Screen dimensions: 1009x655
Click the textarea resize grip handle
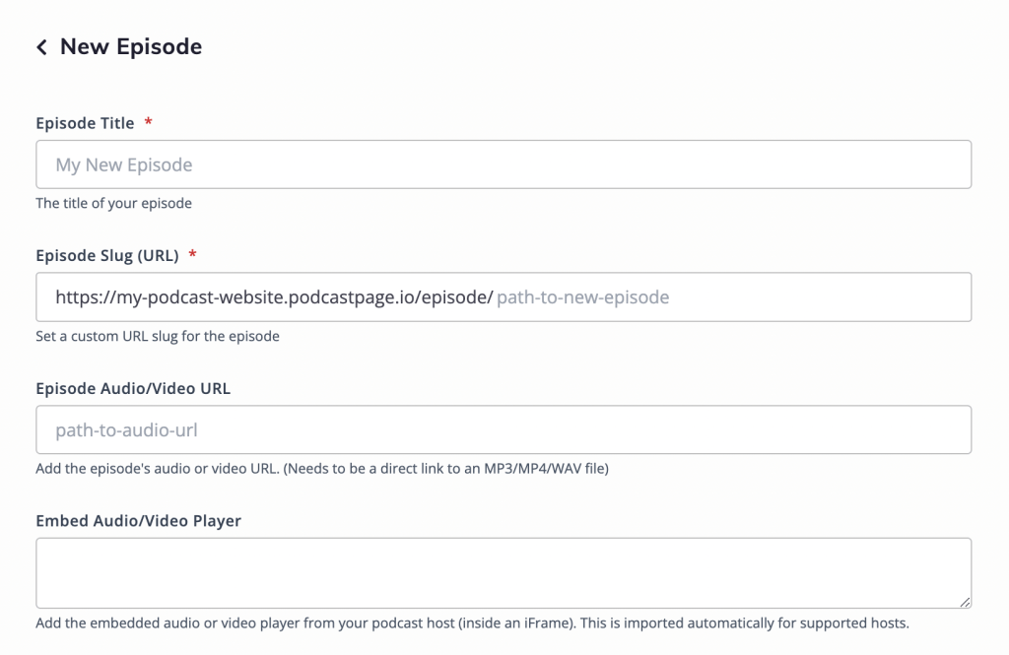[965, 599]
